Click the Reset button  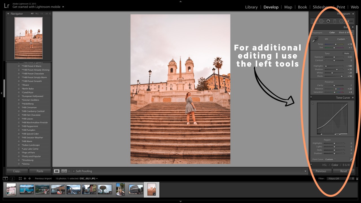click(343, 171)
